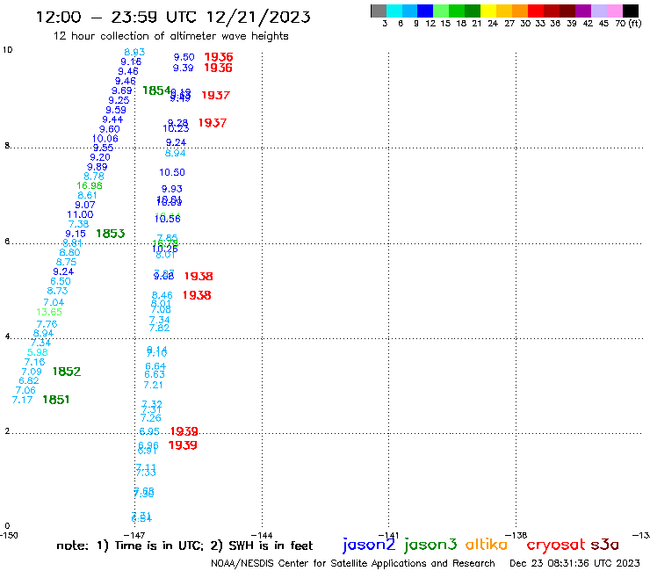
Task: Click the 'jason3' satellite label
Action: point(430,545)
